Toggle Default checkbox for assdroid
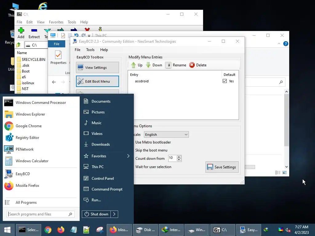This screenshot has height=236, width=315. pos(225,81)
